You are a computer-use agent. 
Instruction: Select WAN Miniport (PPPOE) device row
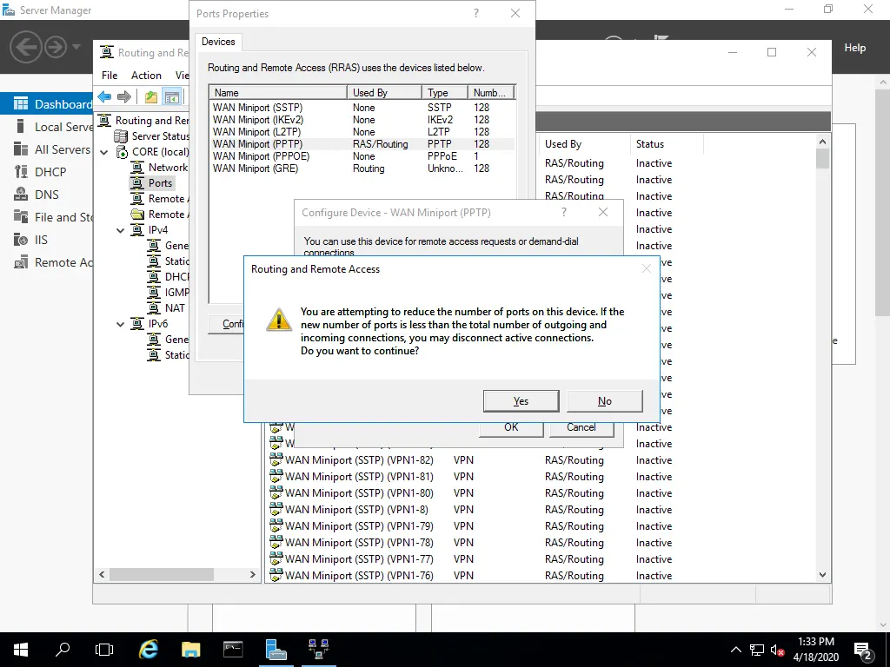point(362,156)
